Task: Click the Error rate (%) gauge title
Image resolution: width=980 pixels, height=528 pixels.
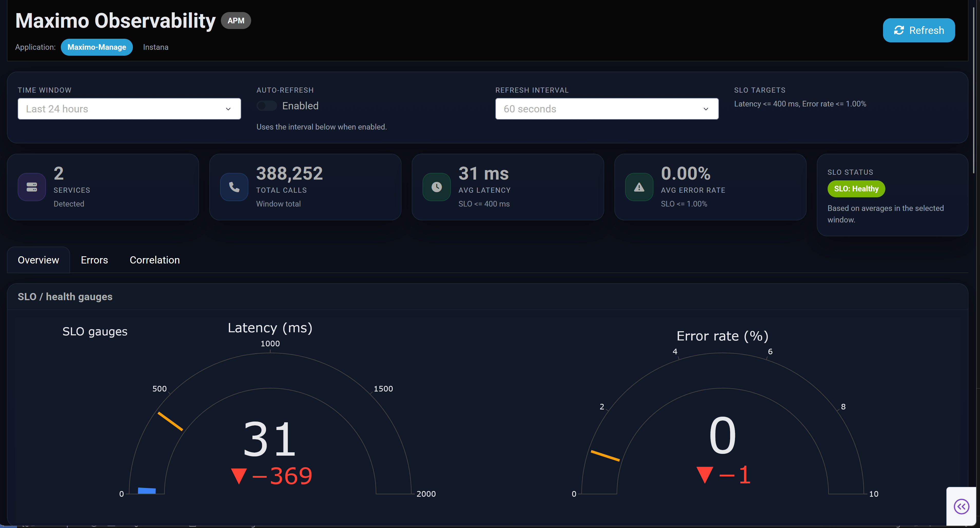Action: pos(722,336)
